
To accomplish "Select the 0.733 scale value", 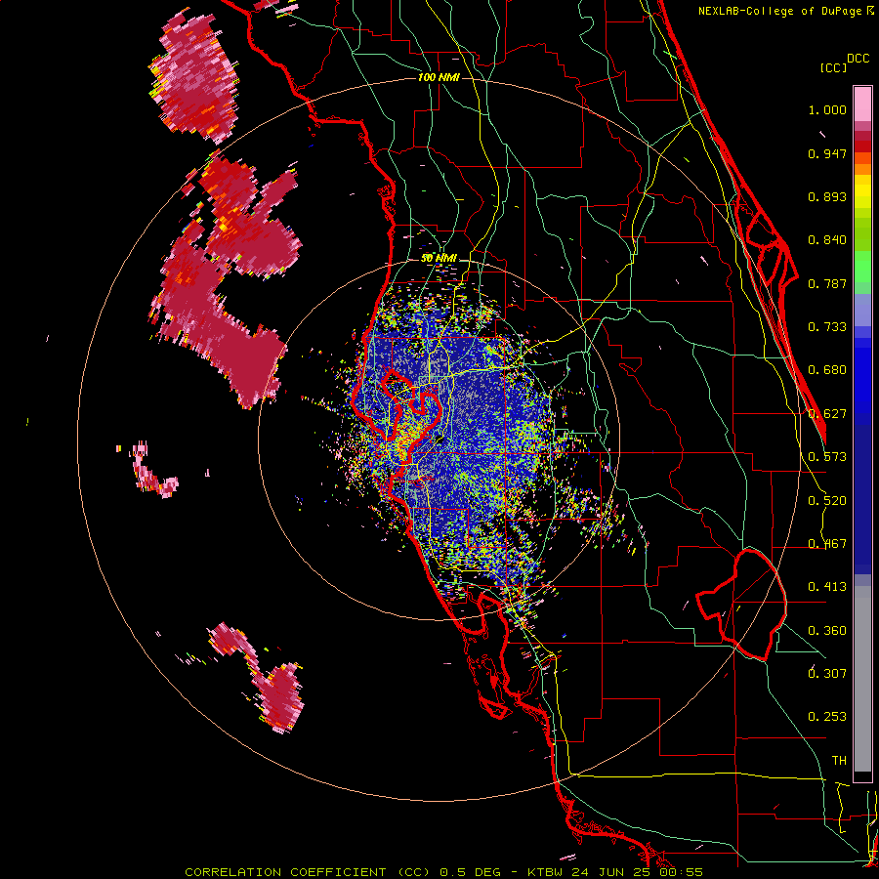I will [827, 327].
